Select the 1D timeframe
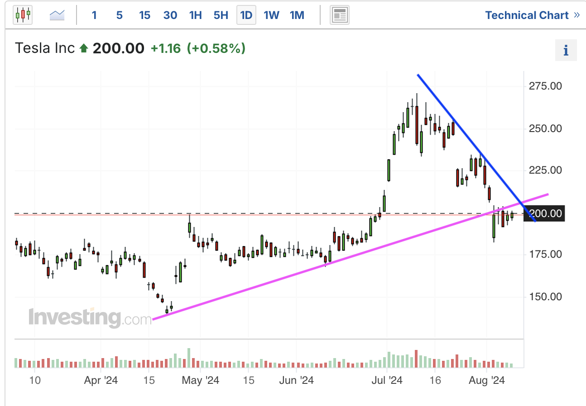Screen dimensions: 586x406 click(246, 15)
